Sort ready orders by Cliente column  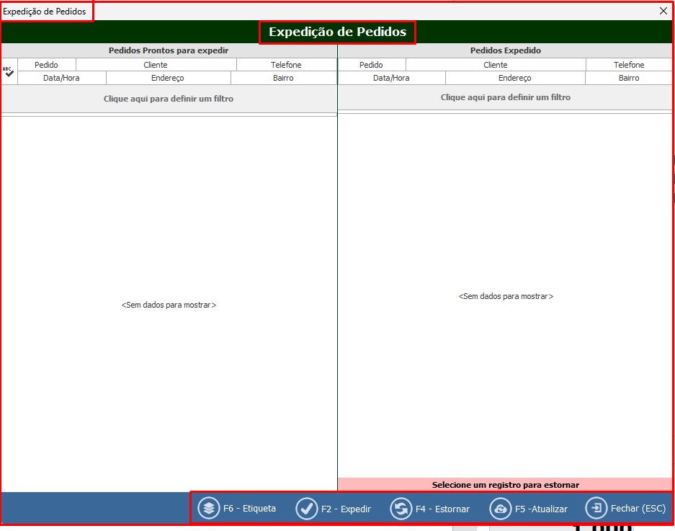pyautogui.click(x=156, y=65)
